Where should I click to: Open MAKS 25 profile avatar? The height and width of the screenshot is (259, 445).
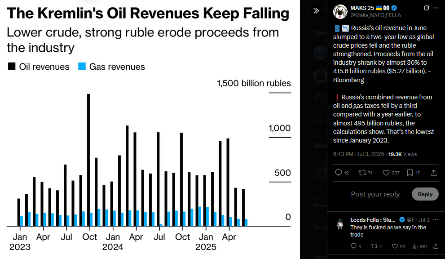click(x=340, y=12)
